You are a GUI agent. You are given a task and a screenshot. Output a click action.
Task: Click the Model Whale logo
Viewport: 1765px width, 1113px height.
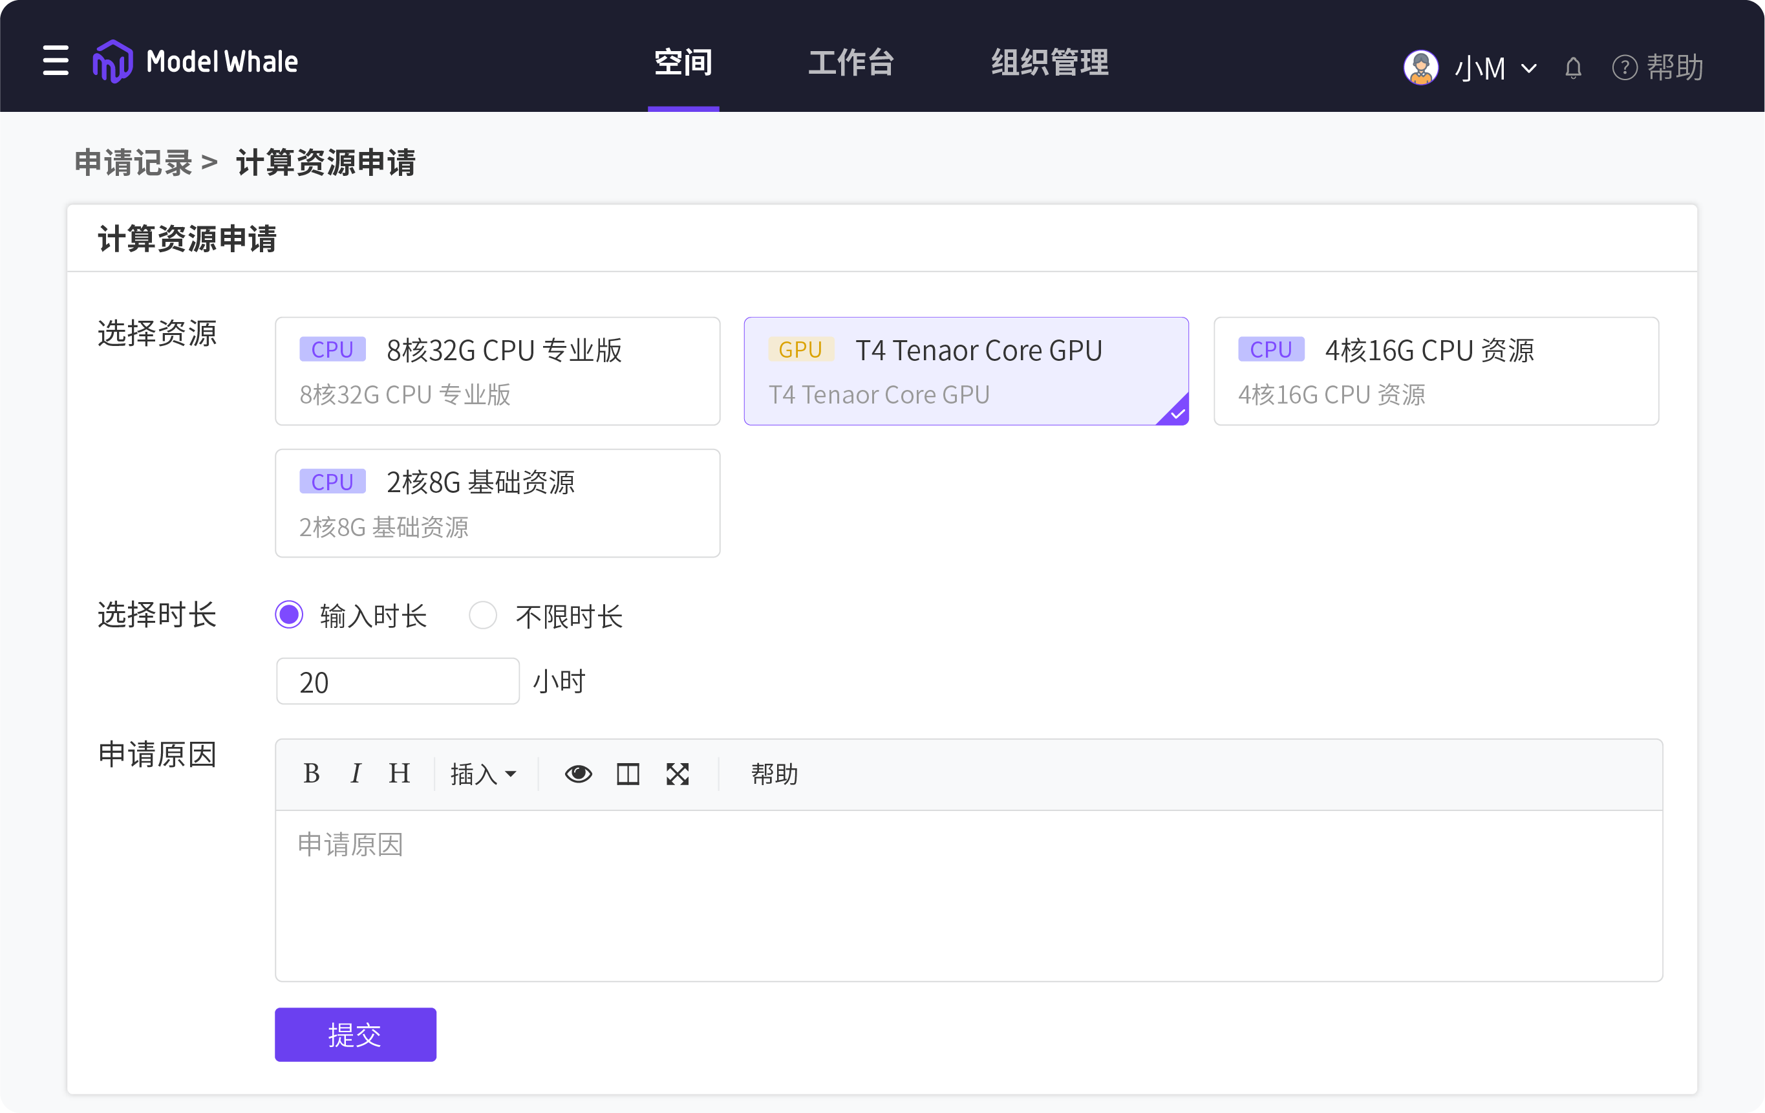coord(196,61)
